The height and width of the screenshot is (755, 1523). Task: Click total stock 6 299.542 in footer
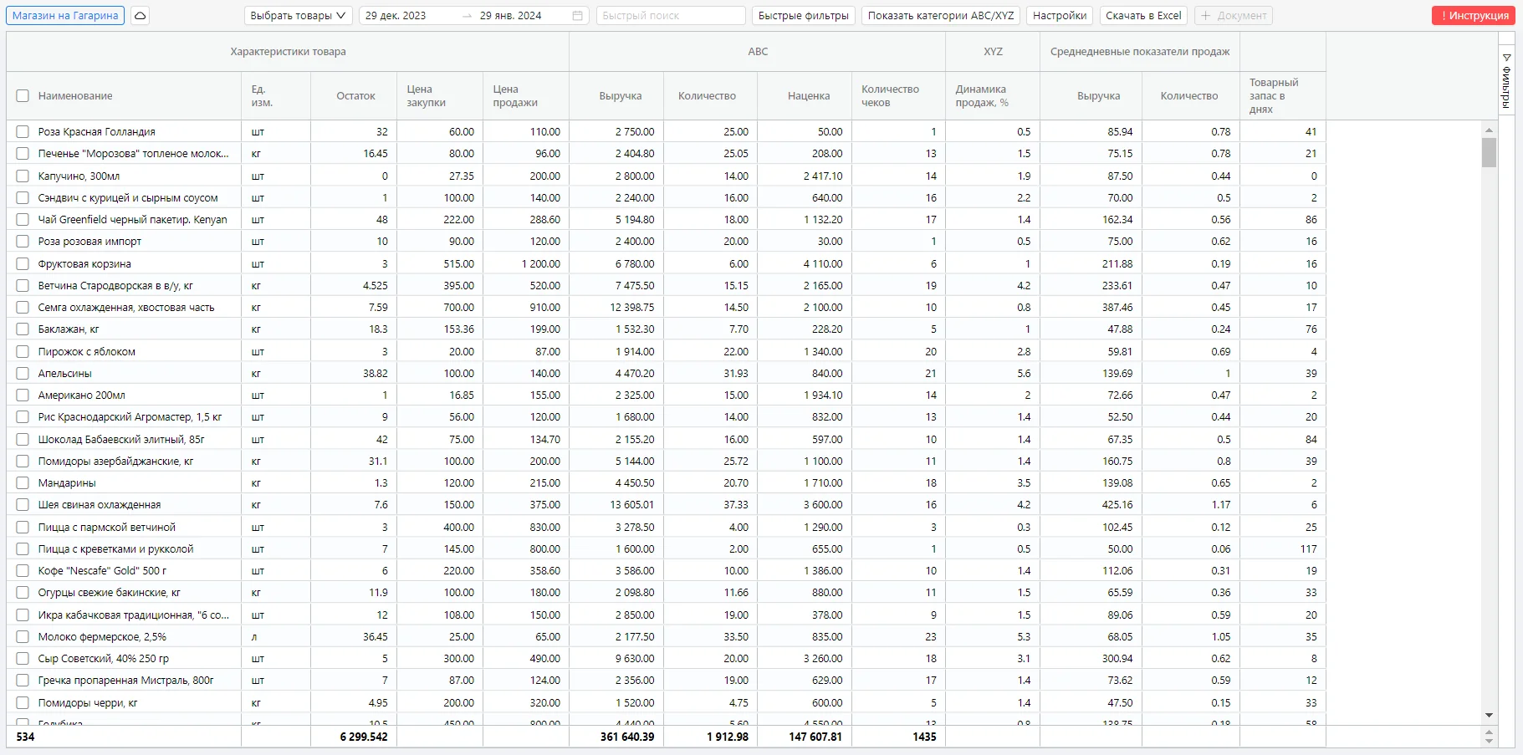click(364, 737)
